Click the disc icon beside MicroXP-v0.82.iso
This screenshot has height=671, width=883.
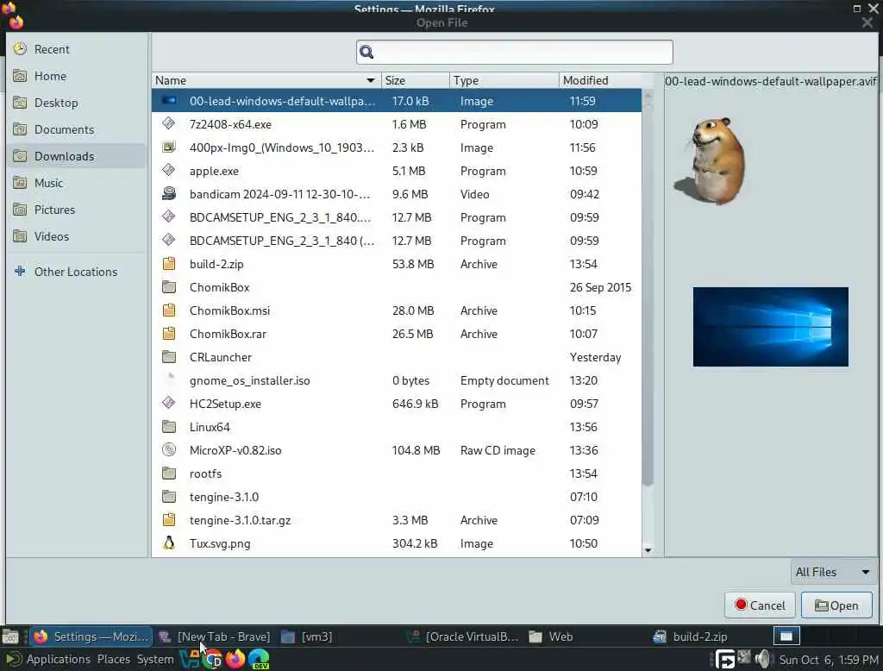click(x=169, y=449)
